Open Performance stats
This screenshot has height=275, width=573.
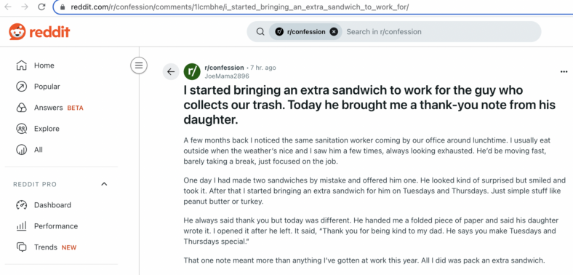[56, 226]
